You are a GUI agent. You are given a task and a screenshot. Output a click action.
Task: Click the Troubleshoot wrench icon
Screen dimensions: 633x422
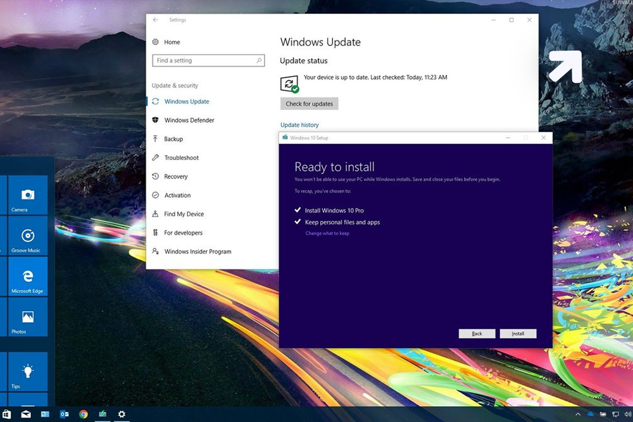coord(156,158)
